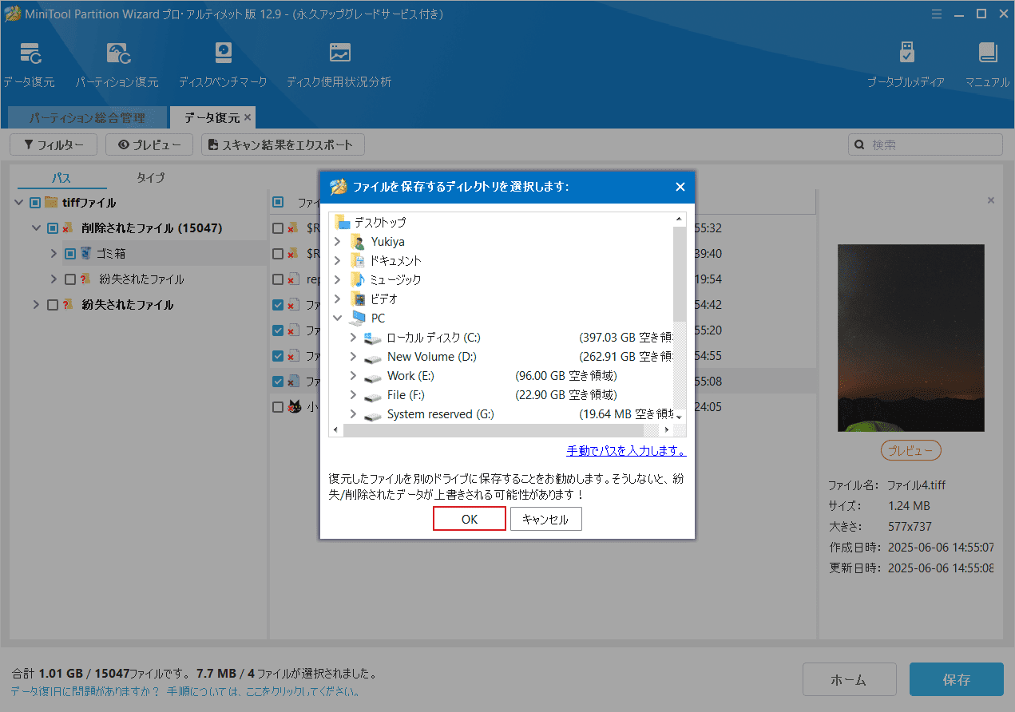The height and width of the screenshot is (712, 1015).
Task: Click the 手動でパスを入力します link
Action: point(625,450)
